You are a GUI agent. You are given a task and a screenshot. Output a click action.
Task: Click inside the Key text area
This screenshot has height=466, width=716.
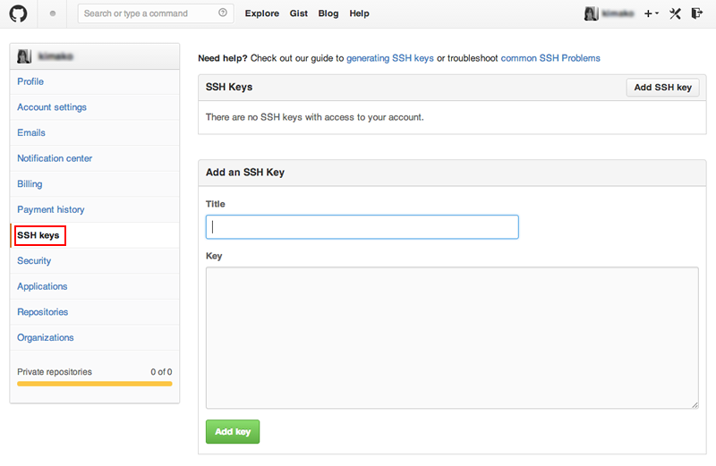452,337
